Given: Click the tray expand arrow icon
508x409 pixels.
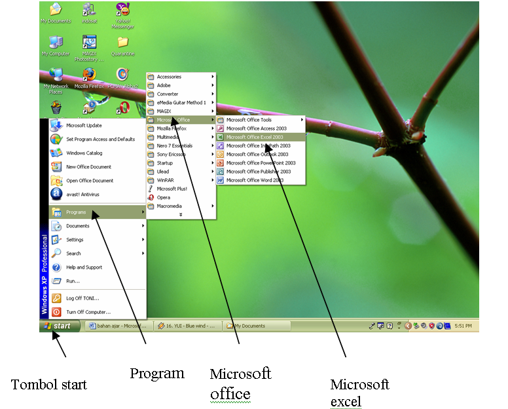Looking at the screenshot, I should click(408, 326).
